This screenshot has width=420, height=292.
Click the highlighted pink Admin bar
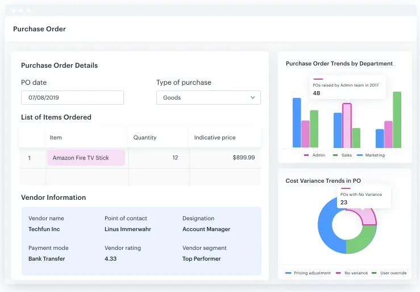(347, 125)
